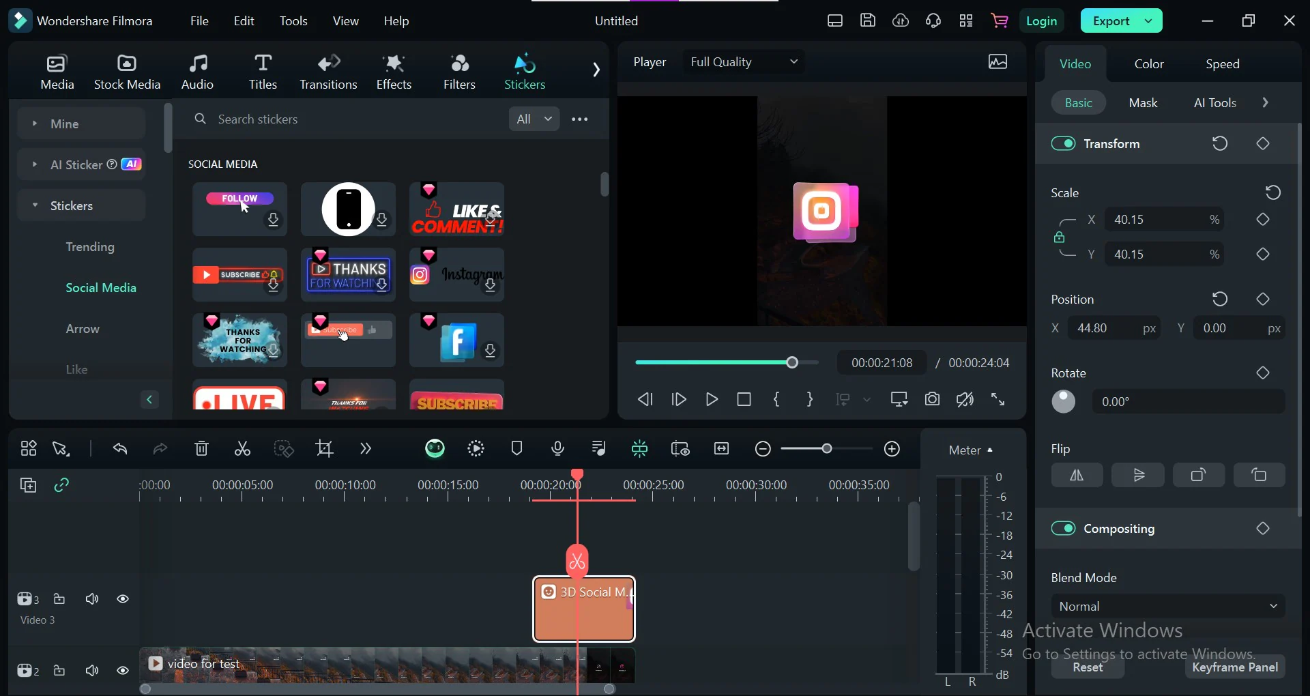This screenshot has width=1310, height=696.
Task: Switch to the Mask tab
Action: [1143, 103]
